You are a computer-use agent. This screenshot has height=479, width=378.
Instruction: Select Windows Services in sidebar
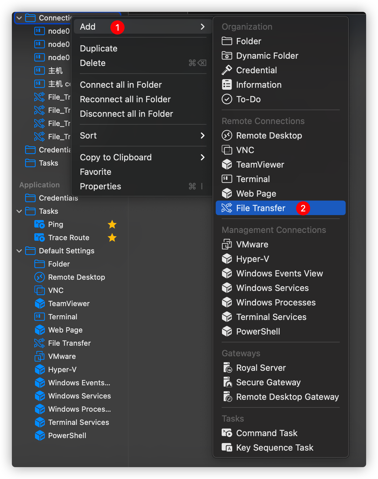[x=79, y=396]
